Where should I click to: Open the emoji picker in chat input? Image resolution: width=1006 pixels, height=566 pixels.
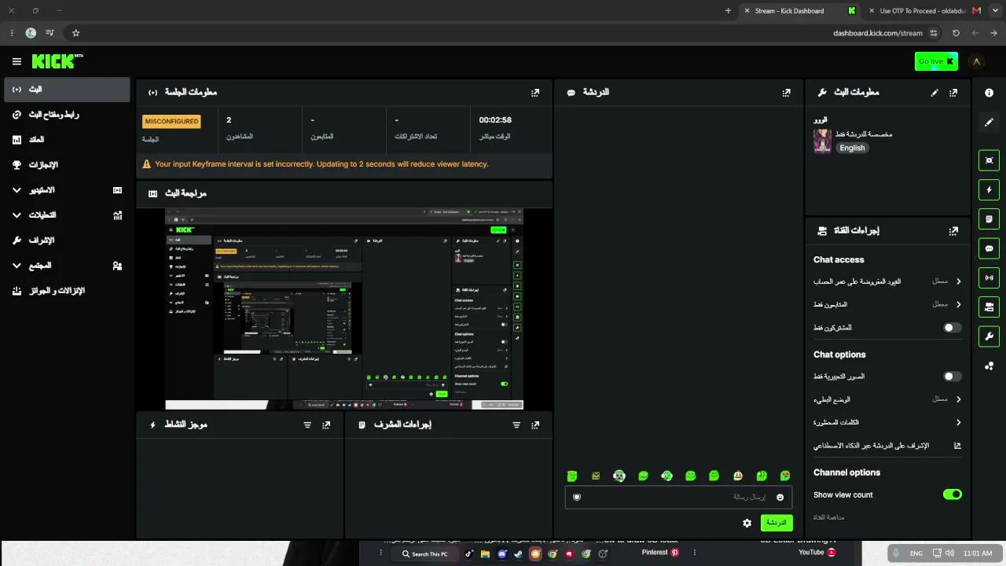(780, 497)
